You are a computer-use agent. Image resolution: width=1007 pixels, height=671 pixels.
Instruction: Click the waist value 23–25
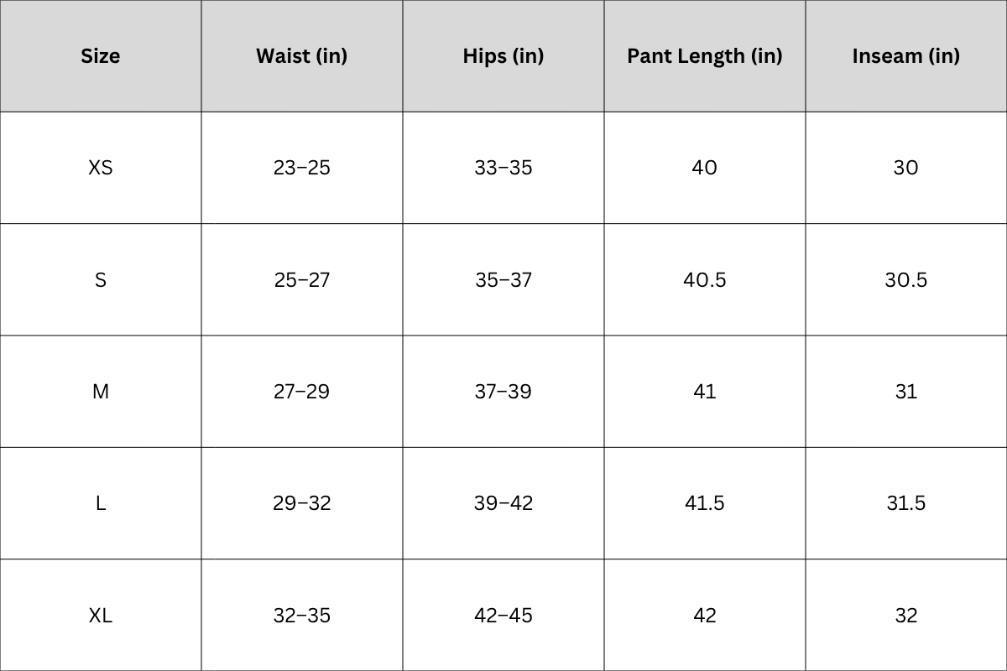tap(302, 168)
